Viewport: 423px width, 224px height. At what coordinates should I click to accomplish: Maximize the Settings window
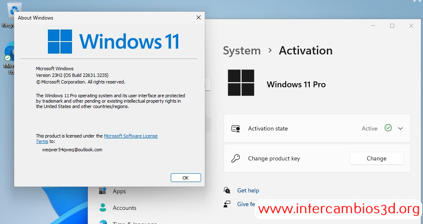coord(392,26)
